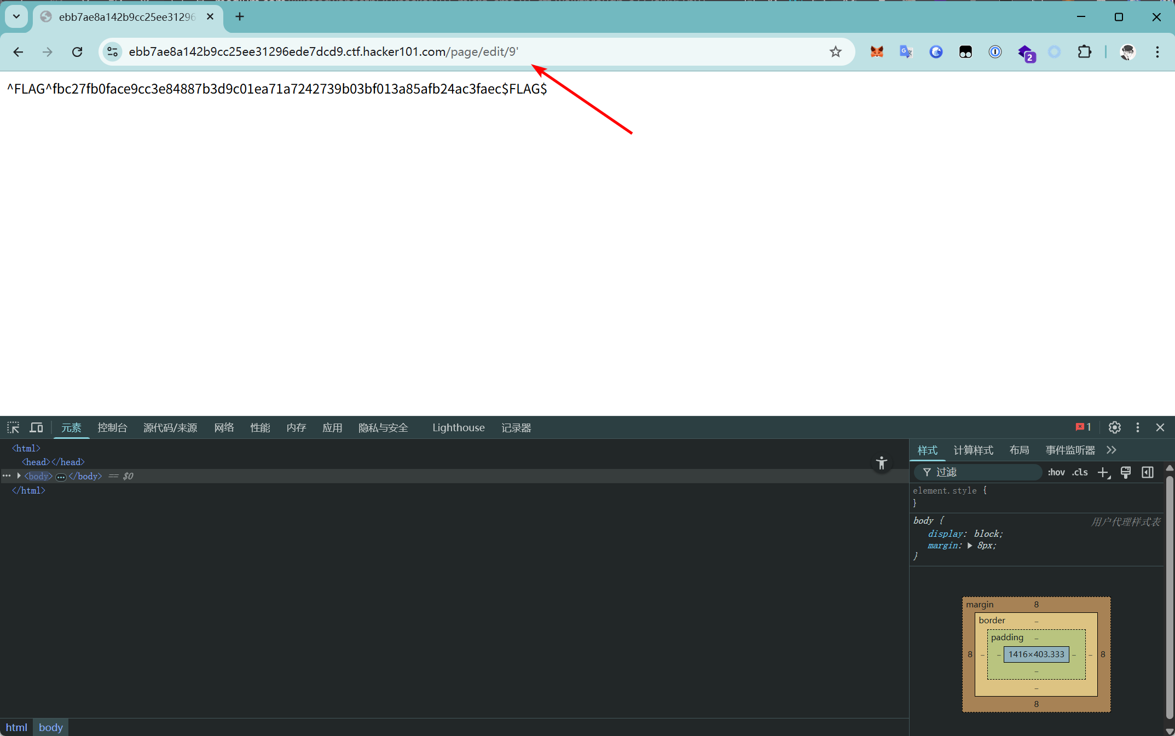The image size is (1175, 736).
Task: Open the blue circular C extension
Action: point(936,52)
